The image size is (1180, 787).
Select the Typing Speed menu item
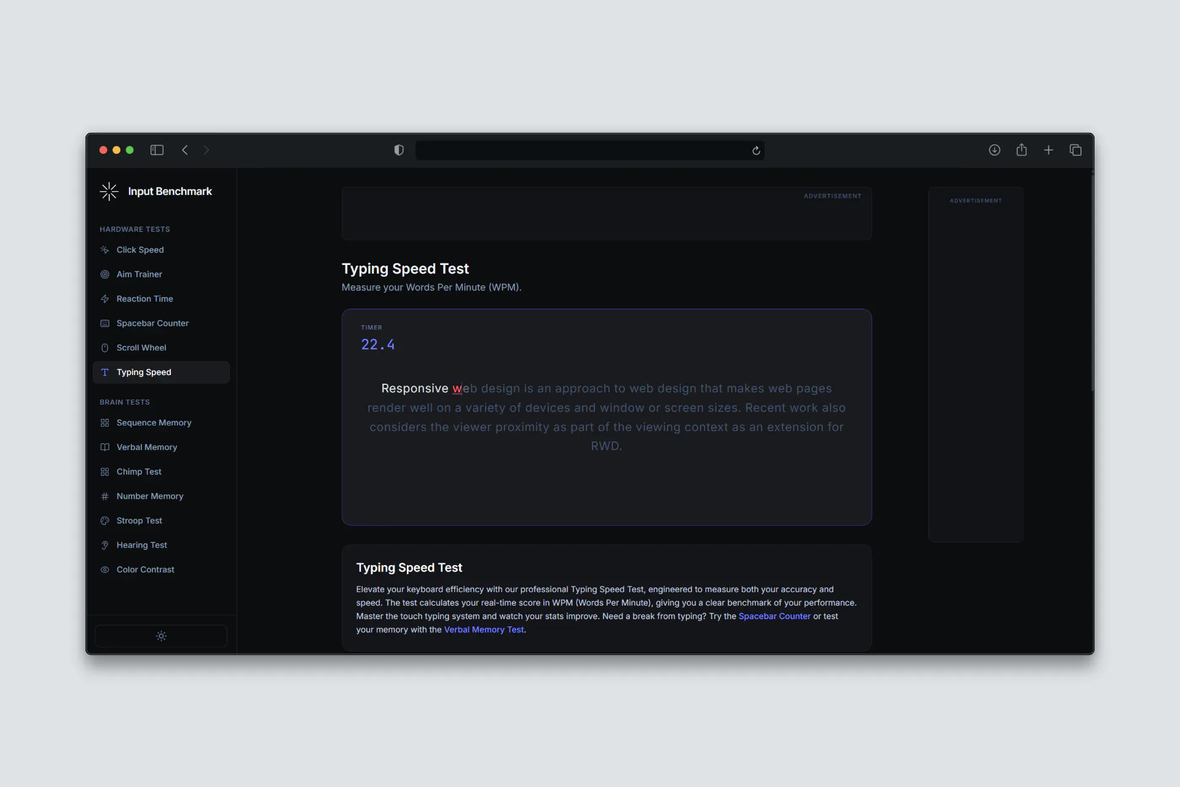(x=161, y=373)
